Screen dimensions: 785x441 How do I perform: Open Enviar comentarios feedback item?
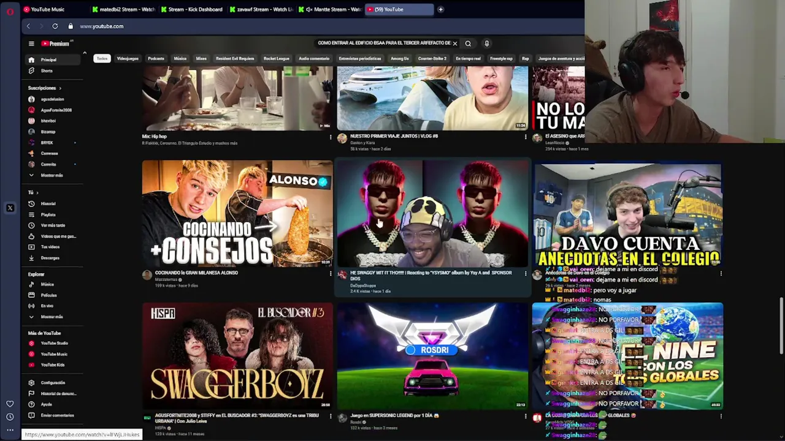click(x=54, y=415)
